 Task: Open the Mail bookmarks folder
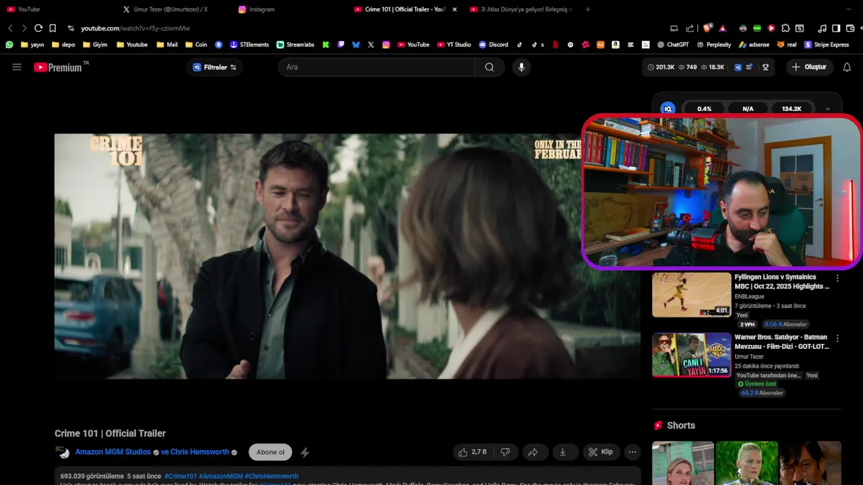pos(167,44)
